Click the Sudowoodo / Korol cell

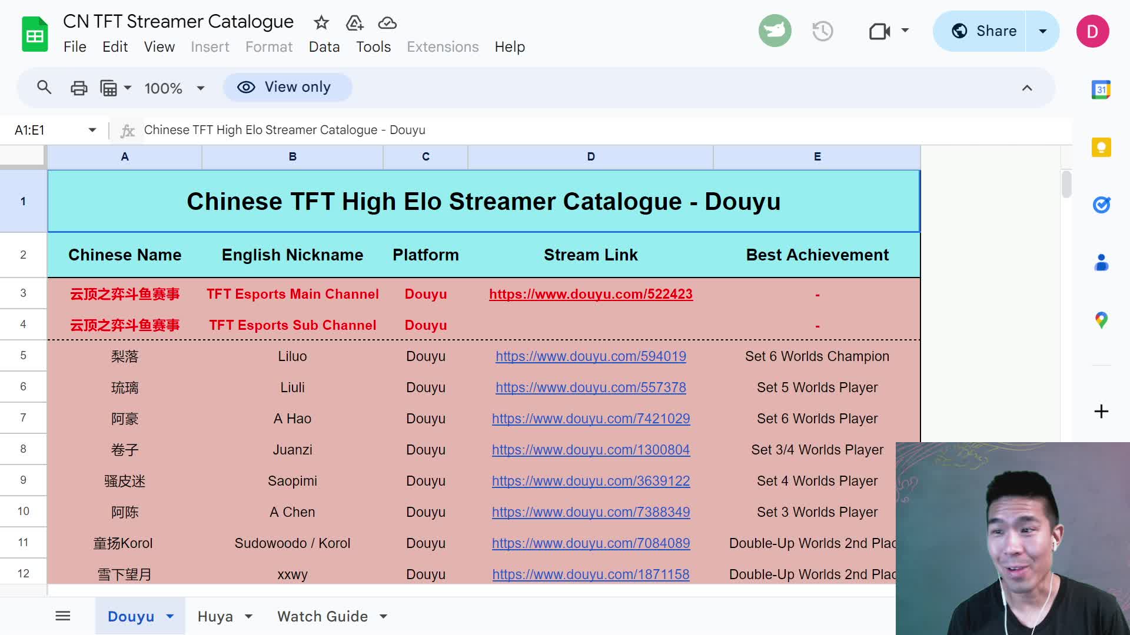click(x=292, y=543)
